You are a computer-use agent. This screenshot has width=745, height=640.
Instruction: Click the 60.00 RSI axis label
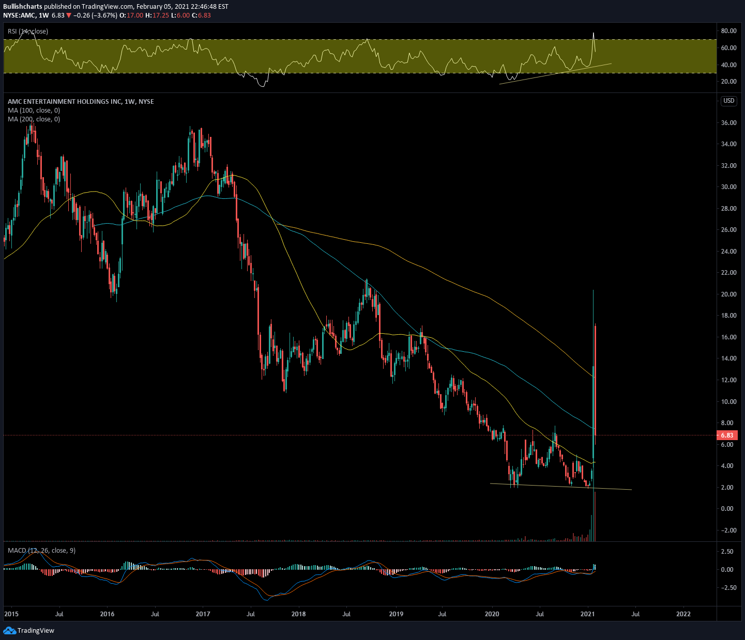(728, 48)
